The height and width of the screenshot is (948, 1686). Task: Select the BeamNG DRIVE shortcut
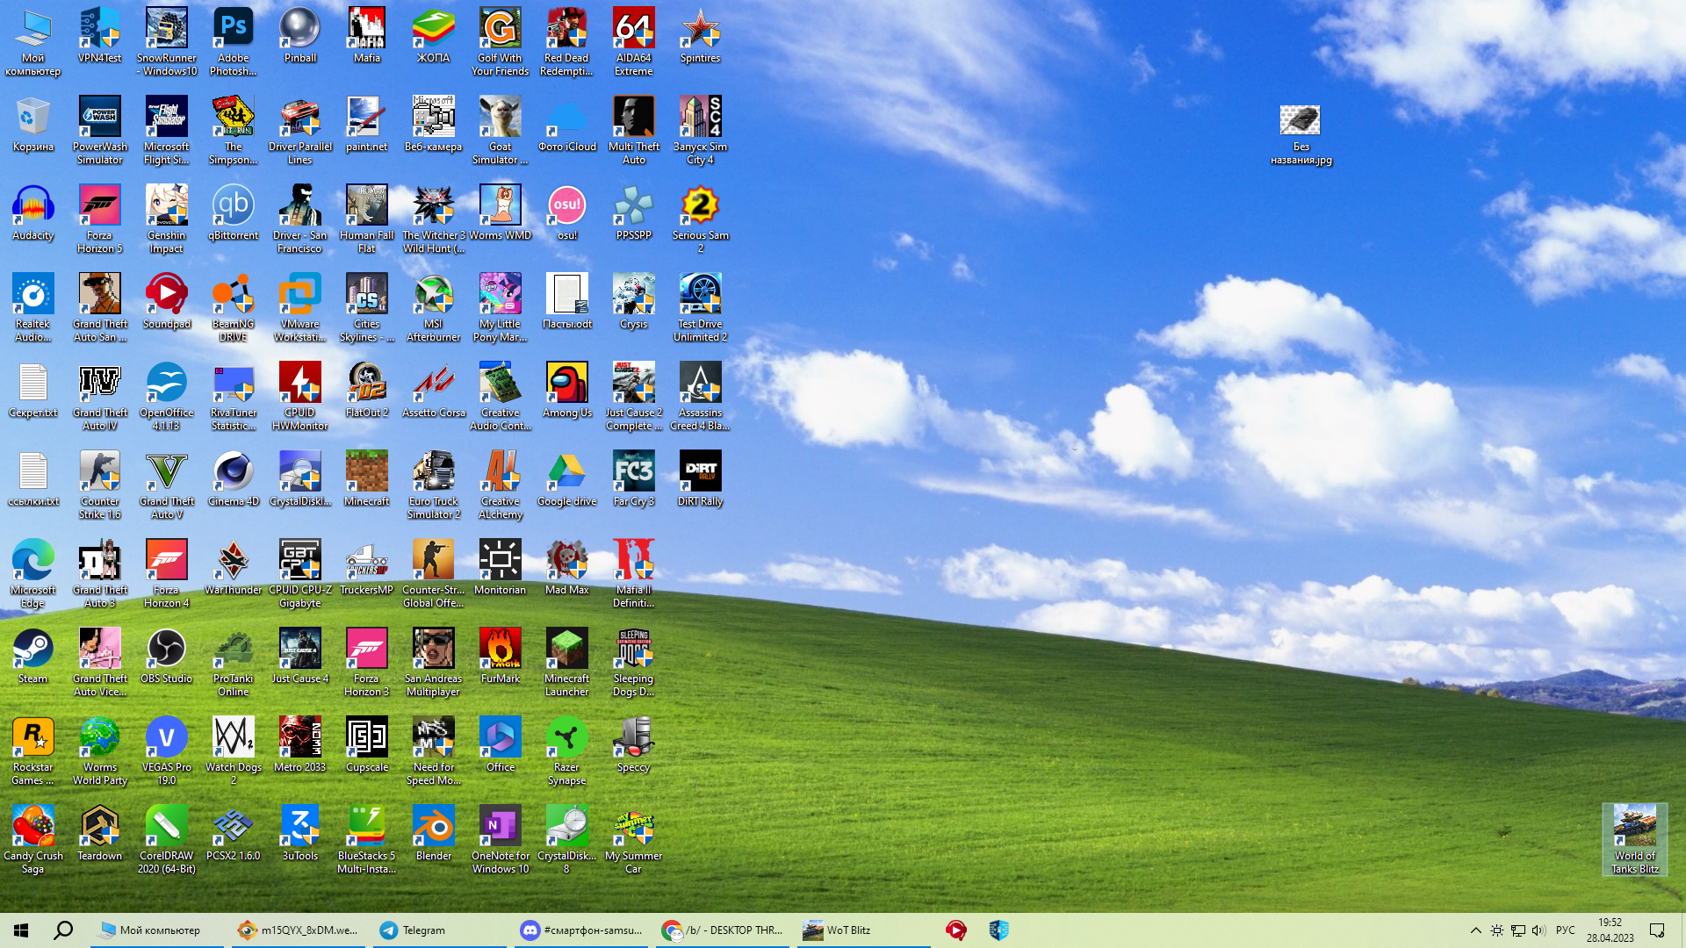(x=234, y=307)
